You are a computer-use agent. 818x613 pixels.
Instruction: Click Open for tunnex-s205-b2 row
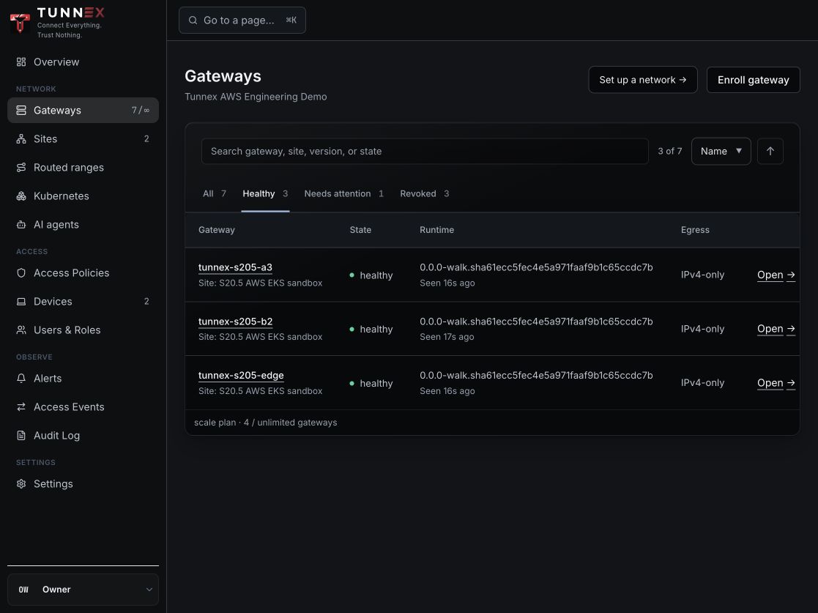776,329
